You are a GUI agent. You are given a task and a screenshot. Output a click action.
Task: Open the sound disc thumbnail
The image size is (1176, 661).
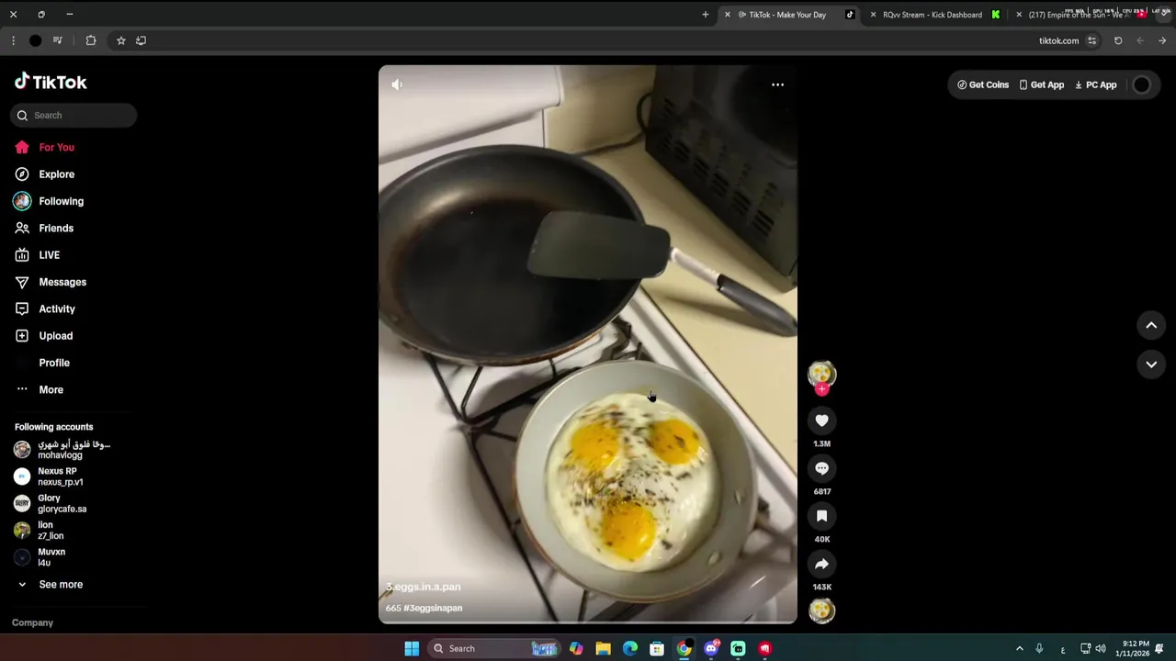(x=821, y=611)
